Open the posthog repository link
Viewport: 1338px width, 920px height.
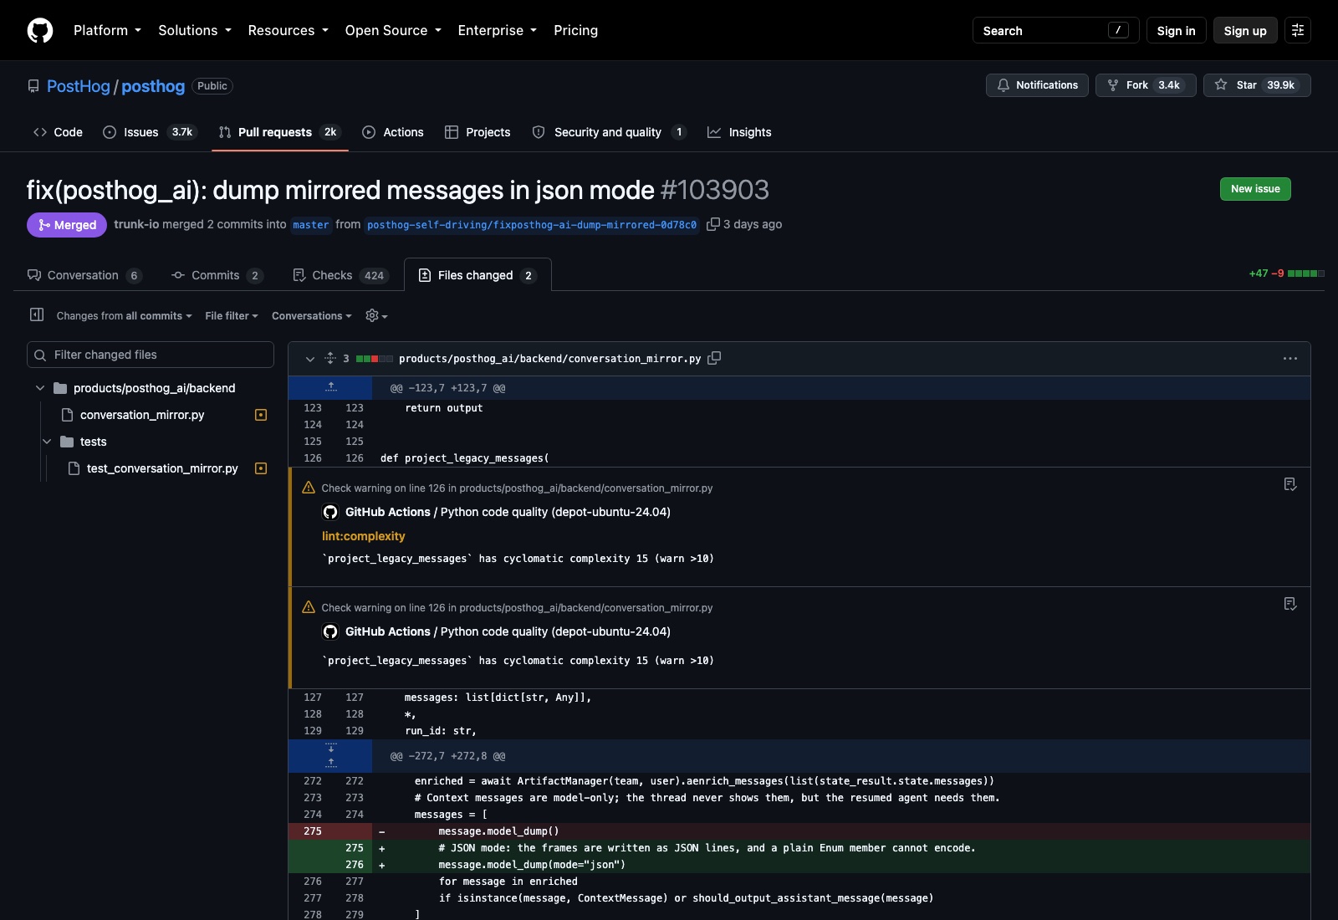point(153,86)
